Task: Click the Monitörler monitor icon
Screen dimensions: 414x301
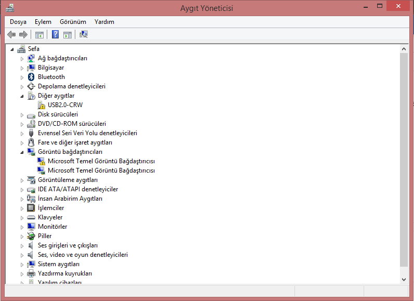Action: [31, 227]
